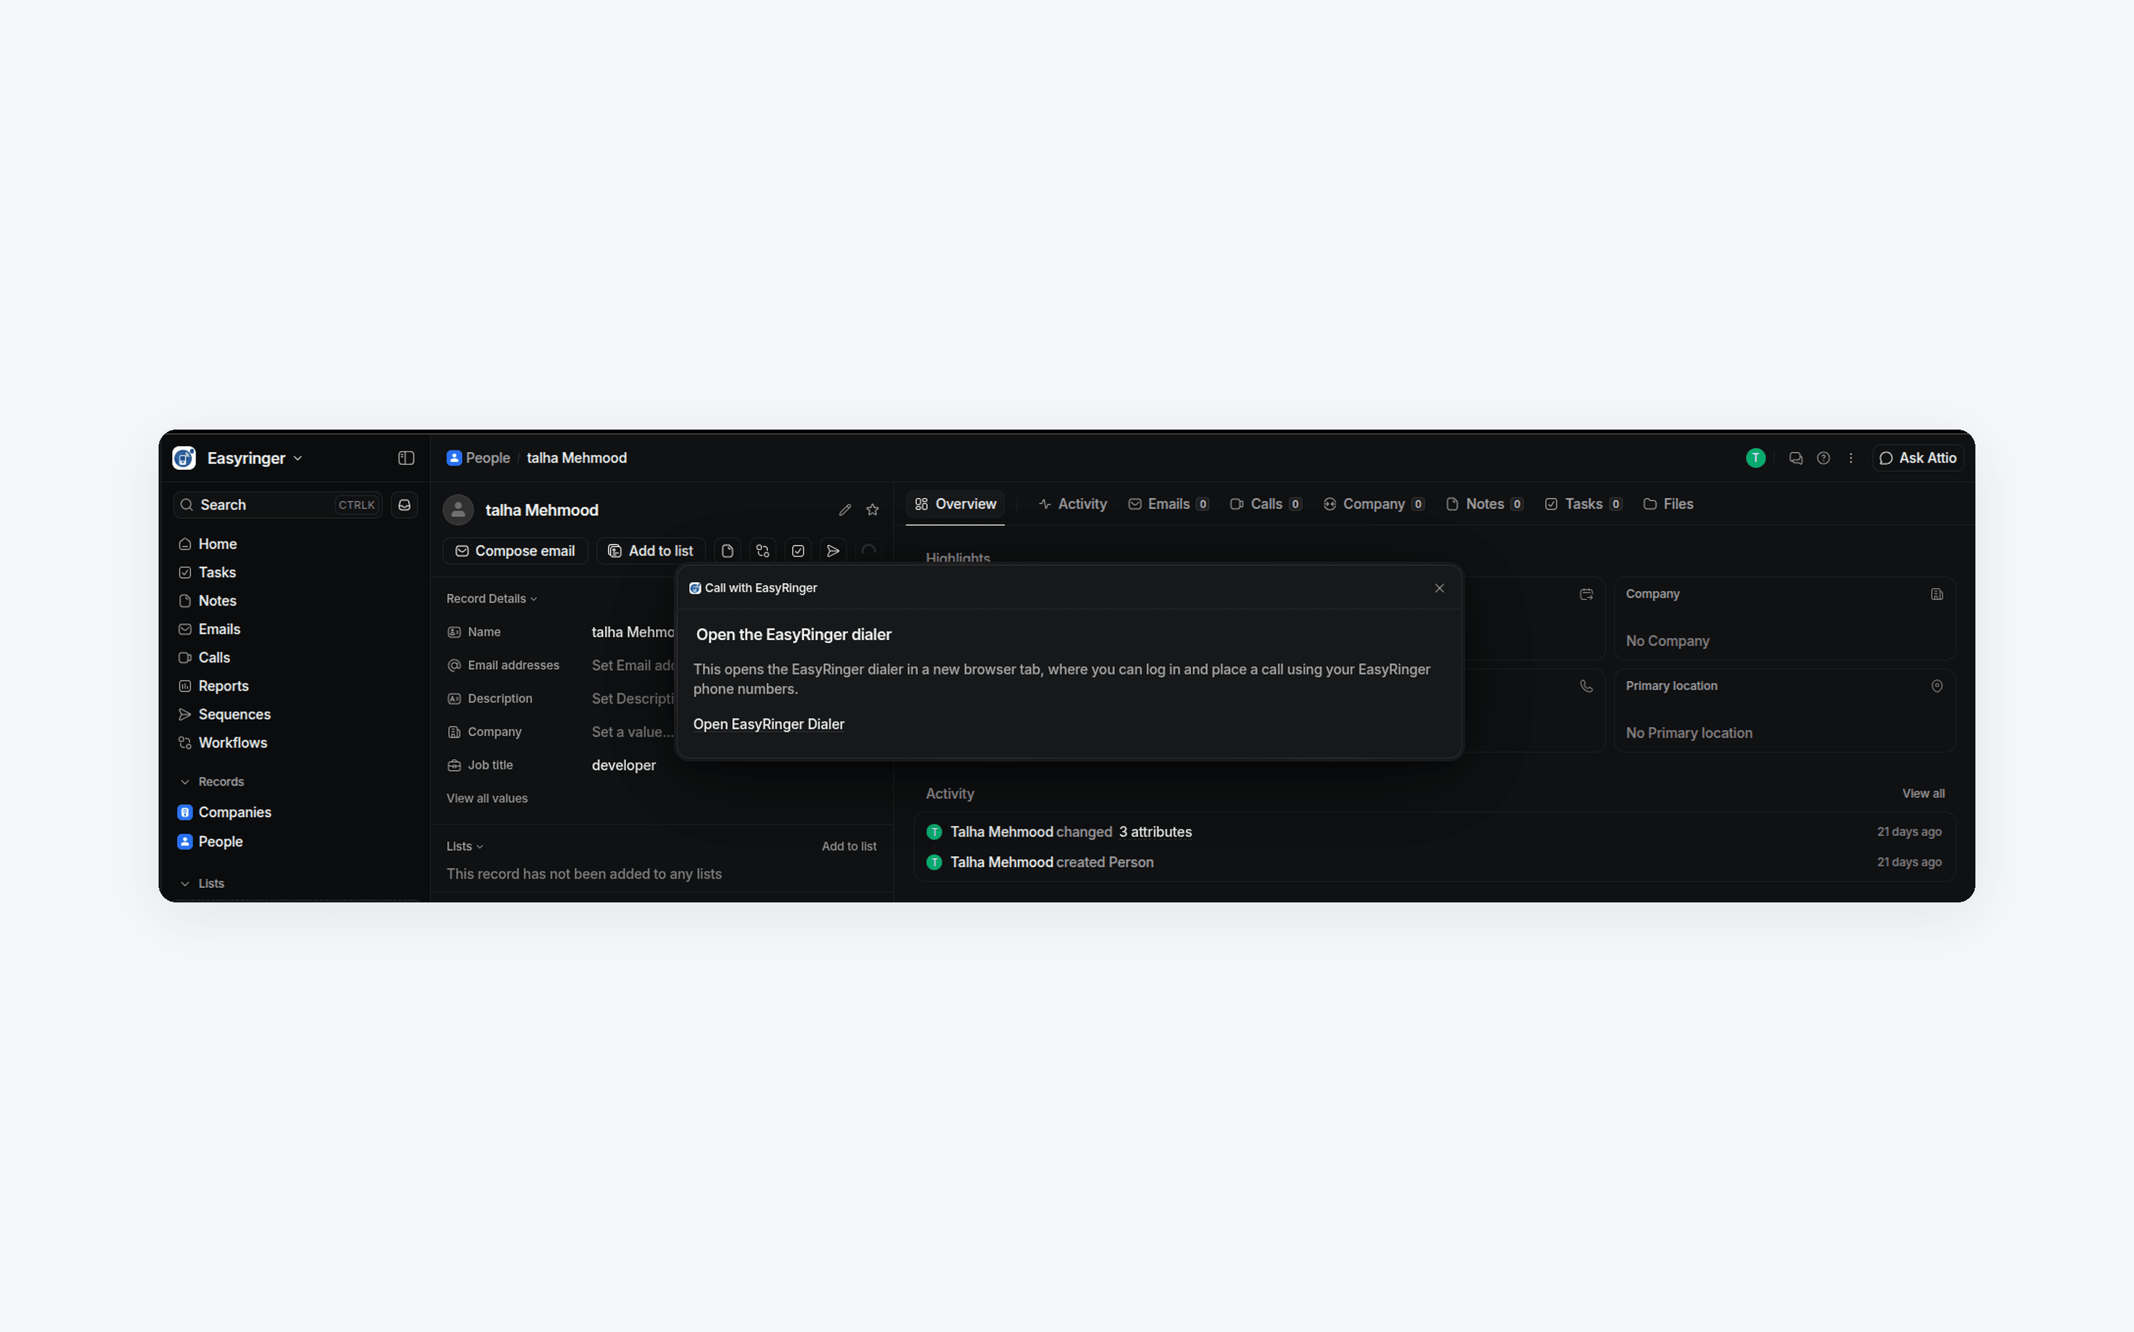Switch to the Emails tab
2134x1332 pixels.
1169,504
